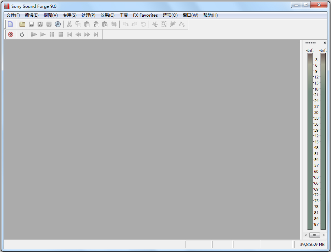Close the Sony Sound Forge window
Viewport: 331px width, 252px height.
pos(319,5)
